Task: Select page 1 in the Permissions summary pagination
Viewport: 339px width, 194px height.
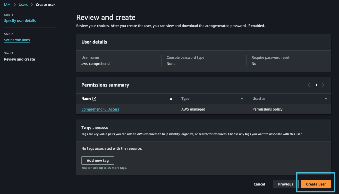Action: point(316,85)
